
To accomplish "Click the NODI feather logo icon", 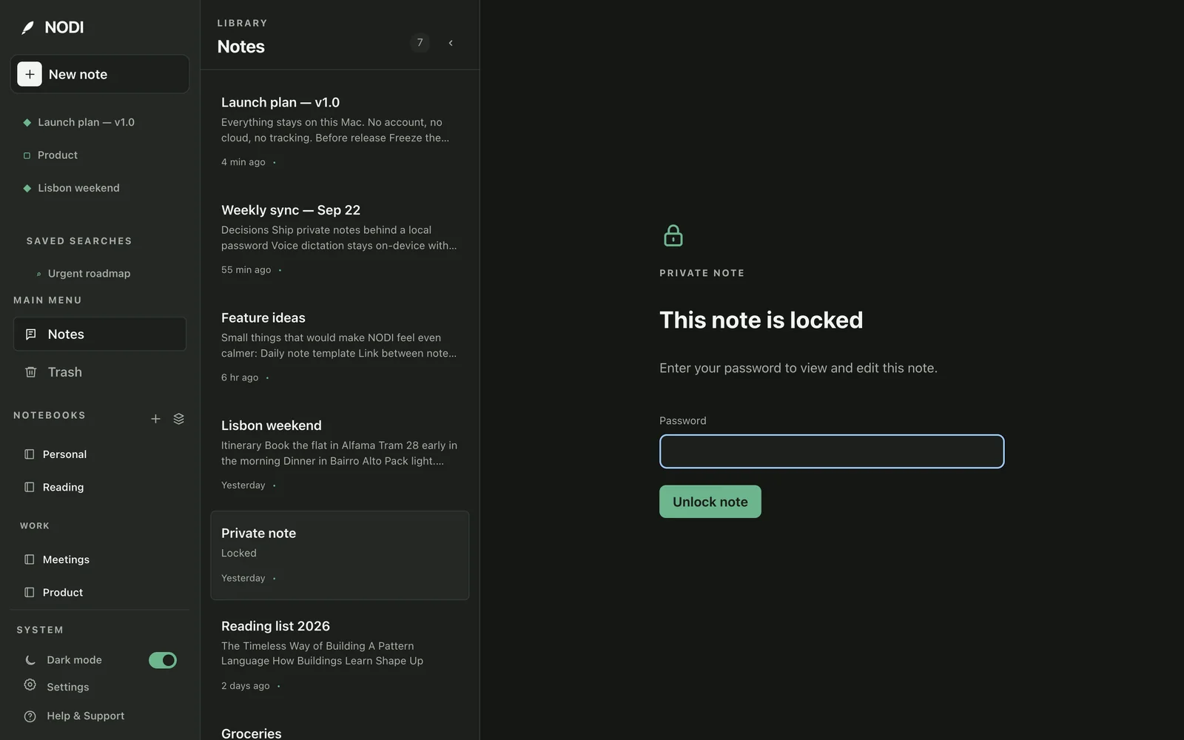I will coord(28,28).
